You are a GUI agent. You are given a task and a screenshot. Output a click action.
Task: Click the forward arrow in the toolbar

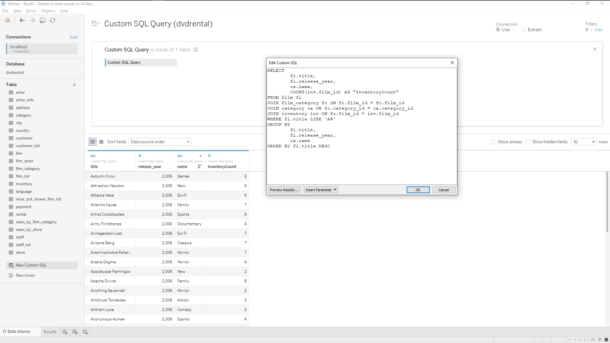click(x=32, y=20)
